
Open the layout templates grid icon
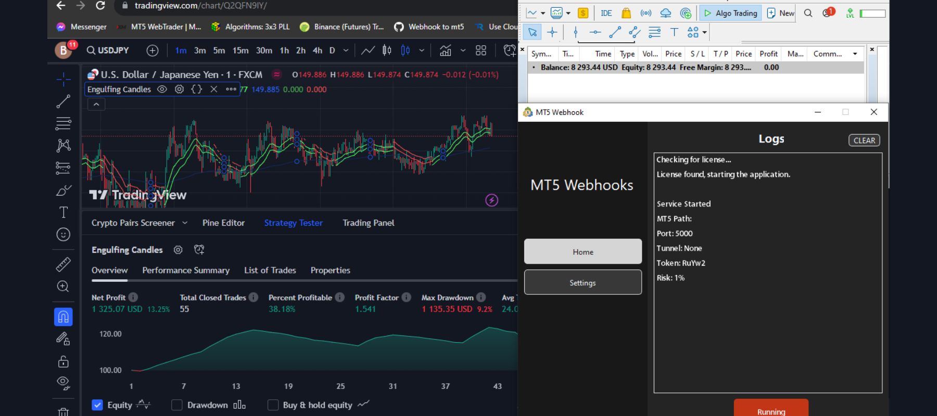point(481,50)
